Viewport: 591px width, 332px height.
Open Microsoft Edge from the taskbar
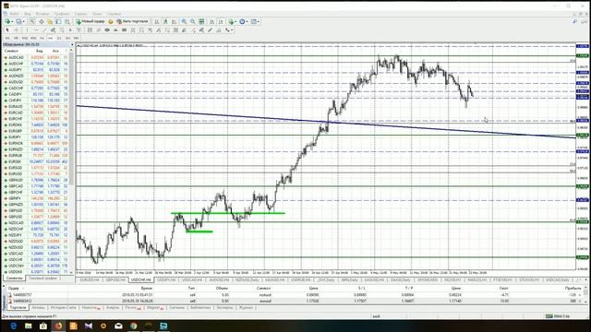tap(14, 326)
